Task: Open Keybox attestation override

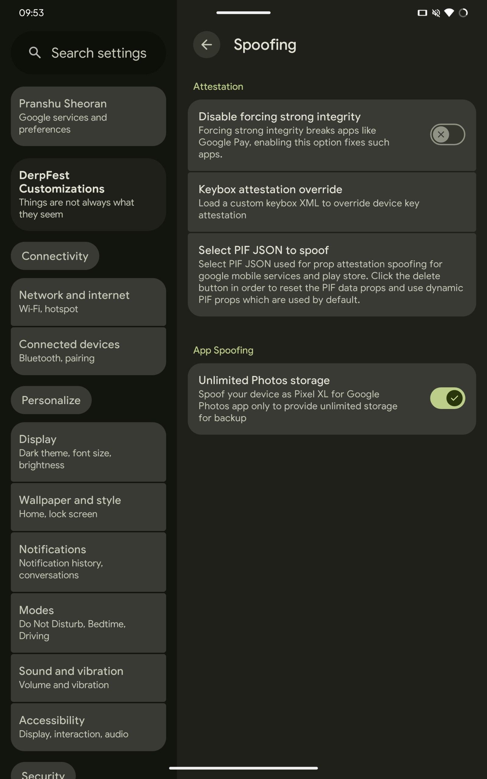Action: (332, 202)
